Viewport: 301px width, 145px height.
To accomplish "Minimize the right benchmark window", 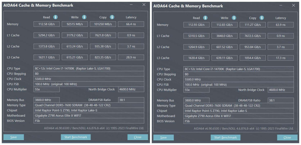I will [x=281, y=5].
